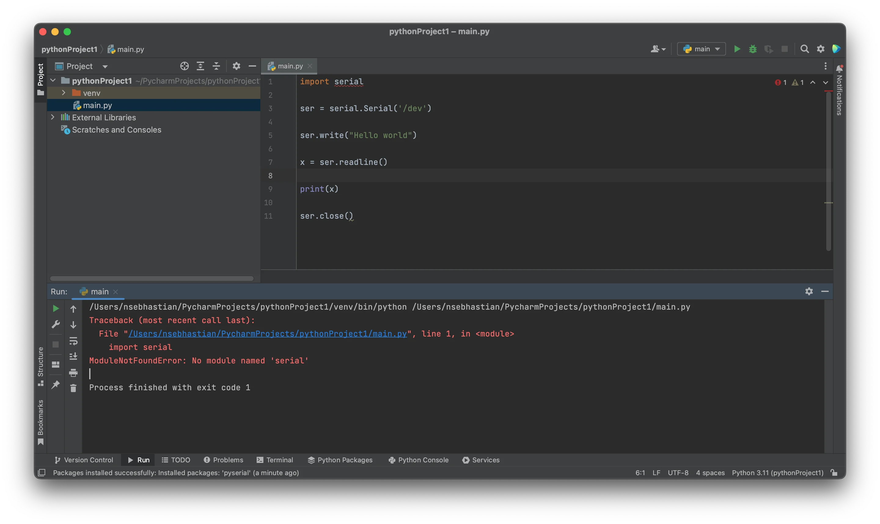Open the Python Packages tab

point(340,460)
